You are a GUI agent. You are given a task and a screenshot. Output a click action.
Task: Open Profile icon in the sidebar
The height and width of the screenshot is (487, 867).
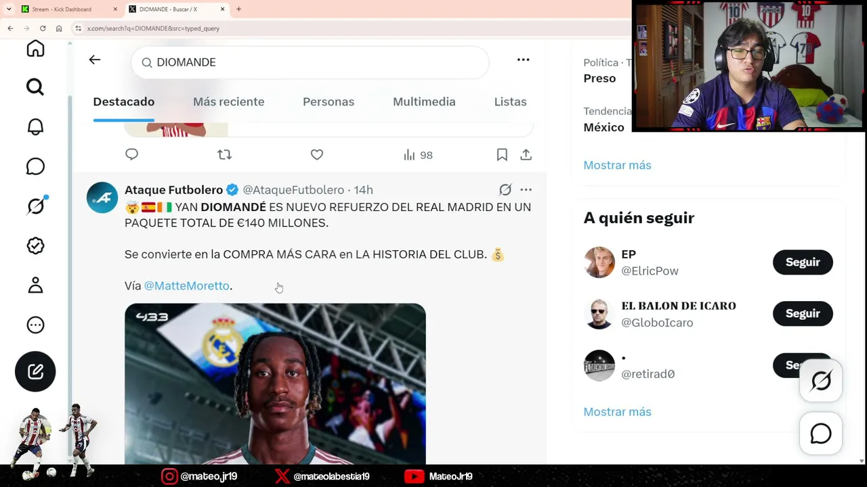(x=35, y=285)
